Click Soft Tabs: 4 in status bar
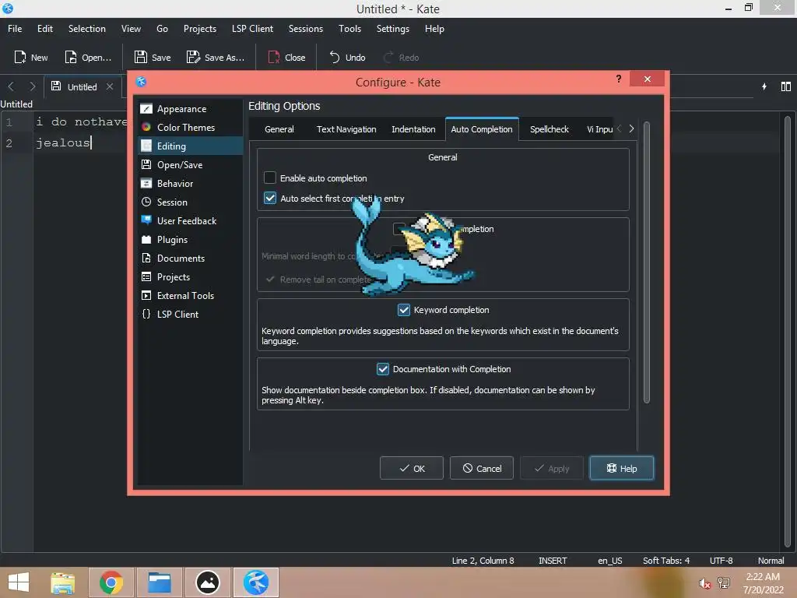This screenshot has width=797, height=598. [x=666, y=561]
